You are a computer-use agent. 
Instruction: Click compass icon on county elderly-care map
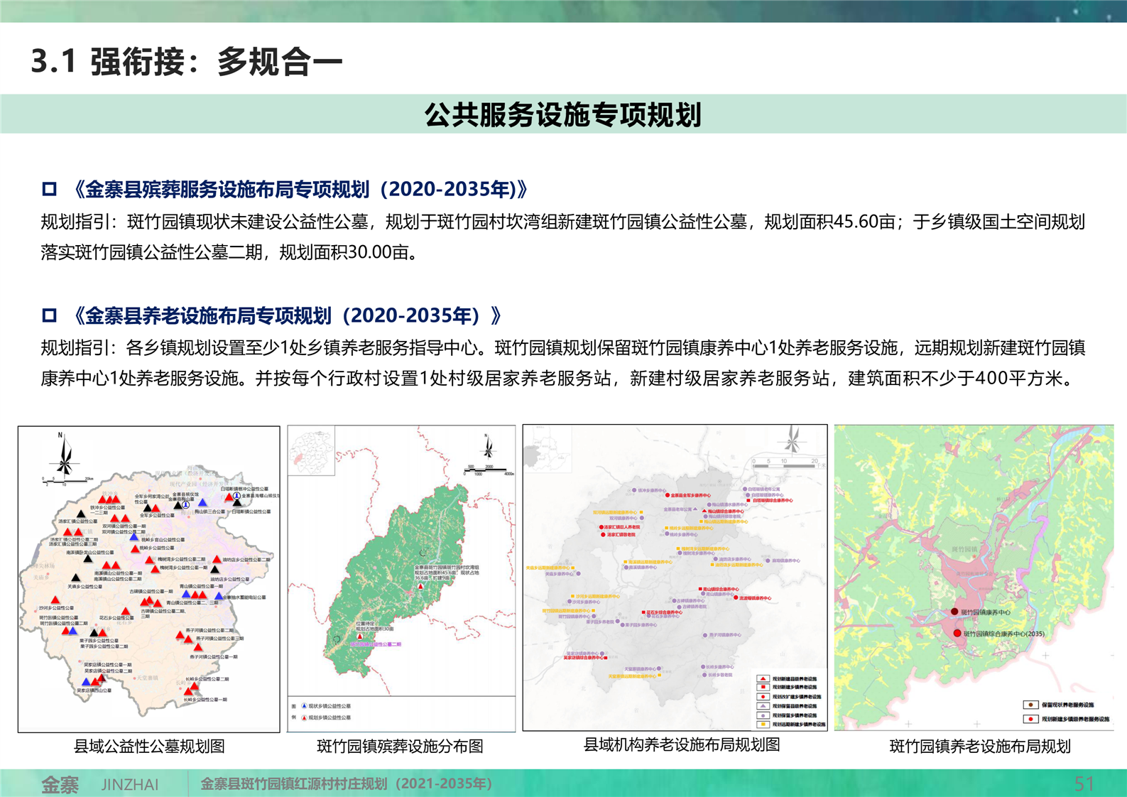[792, 440]
